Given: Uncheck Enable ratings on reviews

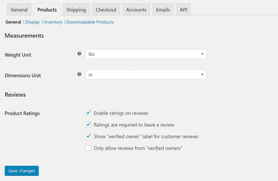Looking at the screenshot, I should click(88, 113).
